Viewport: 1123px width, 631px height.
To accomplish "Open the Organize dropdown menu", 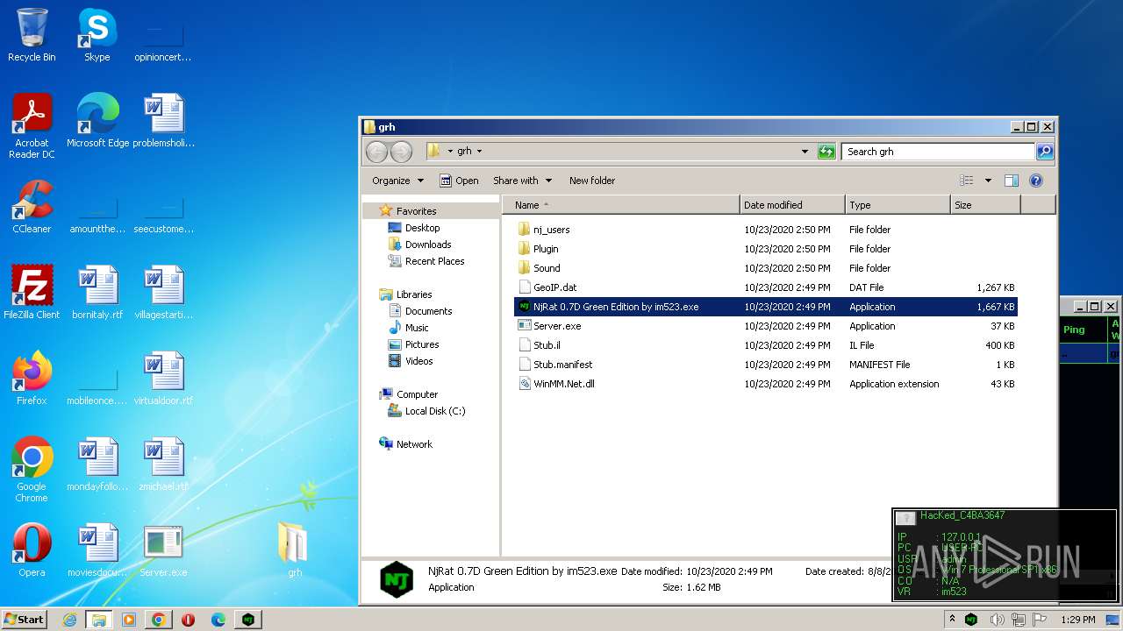I will tap(397, 181).
